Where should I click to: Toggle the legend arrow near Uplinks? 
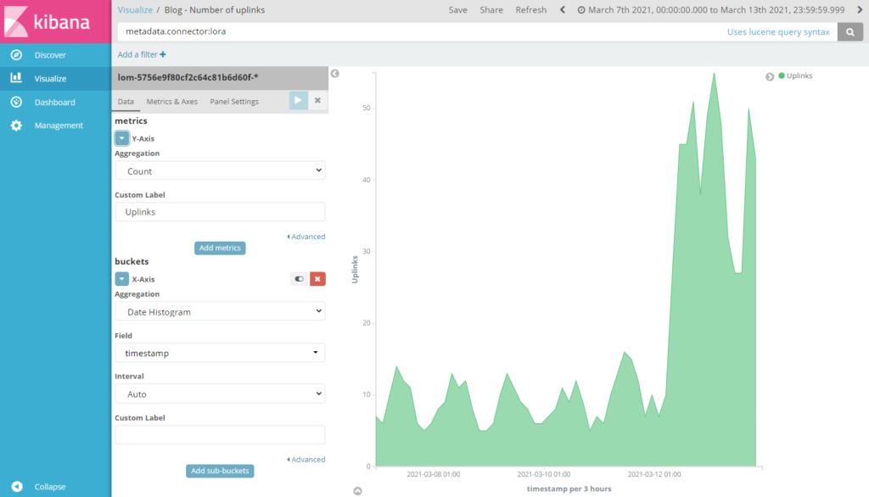770,76
